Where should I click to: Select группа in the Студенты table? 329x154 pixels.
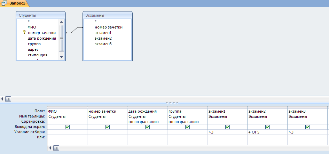34,44
